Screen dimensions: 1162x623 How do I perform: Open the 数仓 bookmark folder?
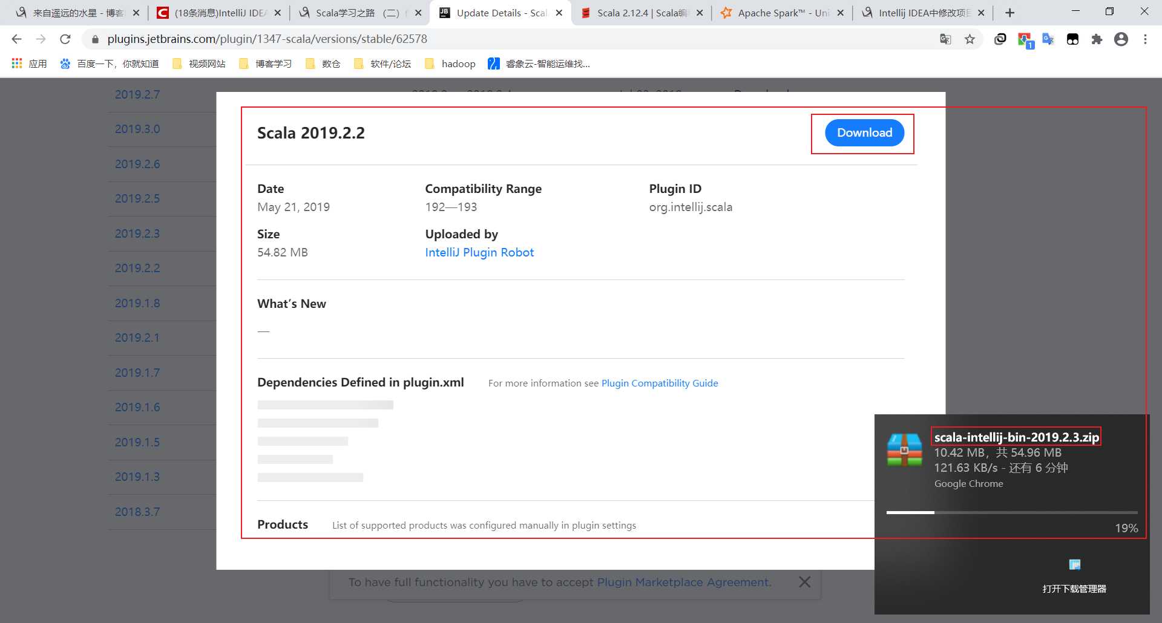click(323, 64)
